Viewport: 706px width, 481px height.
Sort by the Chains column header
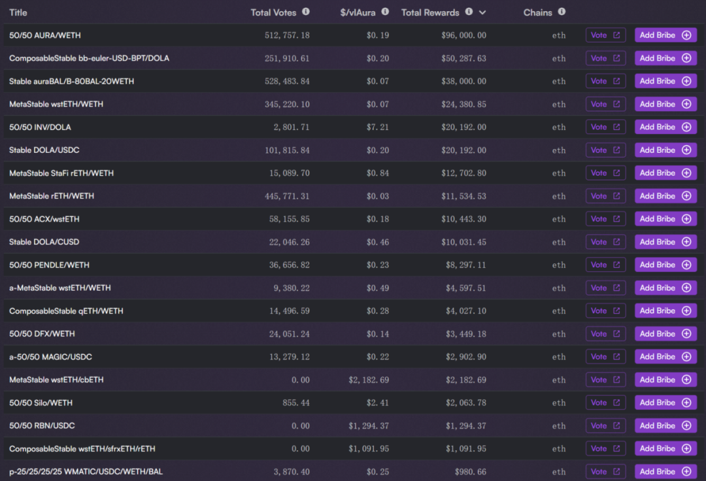537,12
